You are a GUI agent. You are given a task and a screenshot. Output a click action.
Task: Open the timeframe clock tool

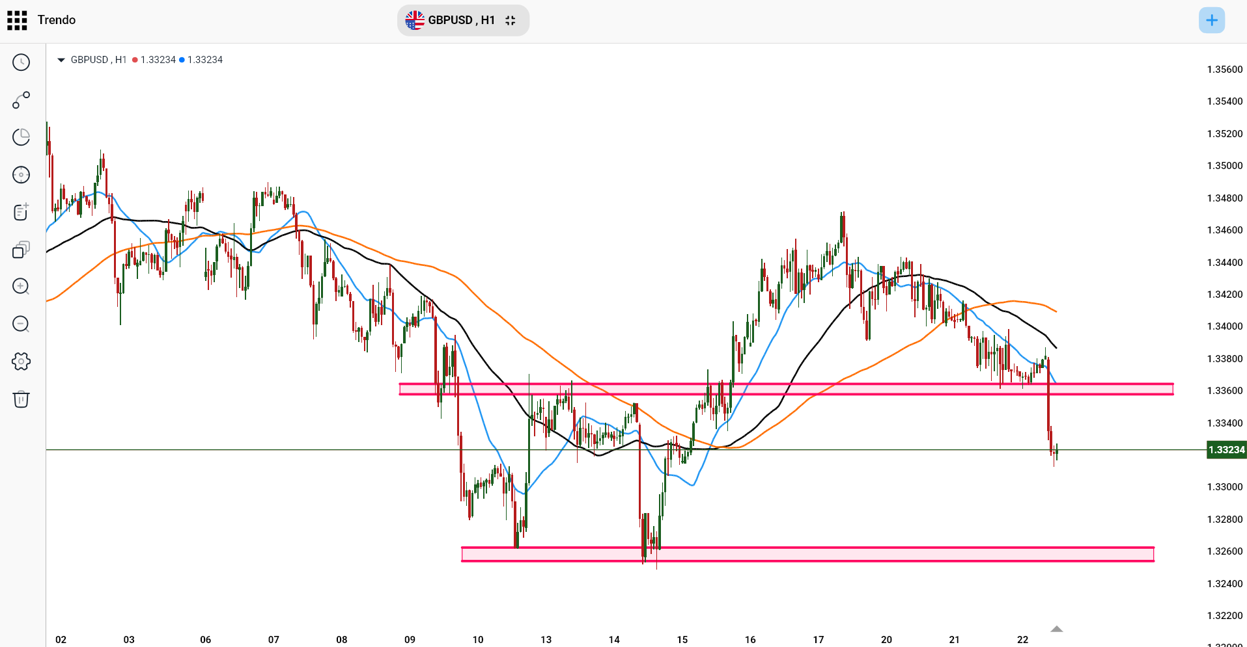[x=21, y=62]
